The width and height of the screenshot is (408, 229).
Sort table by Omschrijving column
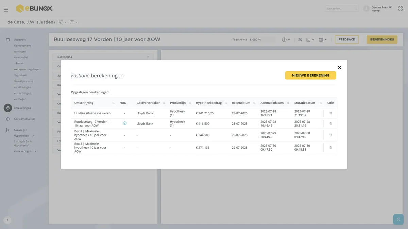pyautogui.click(x=113, y=103)
